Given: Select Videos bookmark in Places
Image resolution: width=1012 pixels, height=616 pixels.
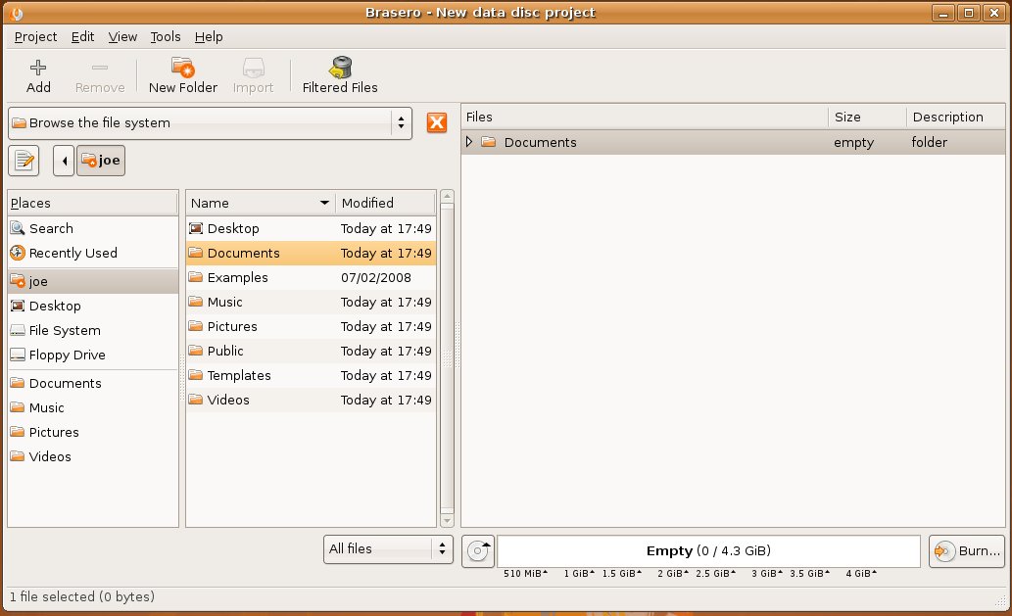Looking at the screenshot, I should [x=93, y=456].
